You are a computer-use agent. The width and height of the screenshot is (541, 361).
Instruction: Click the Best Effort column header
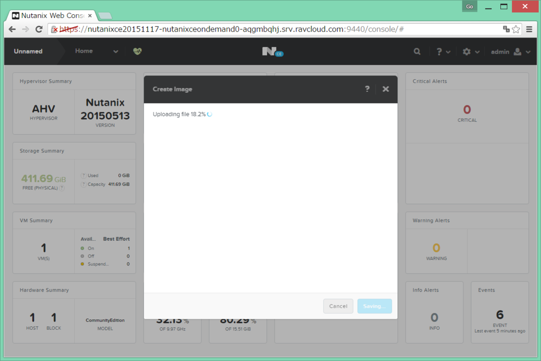tap(116, 239)
